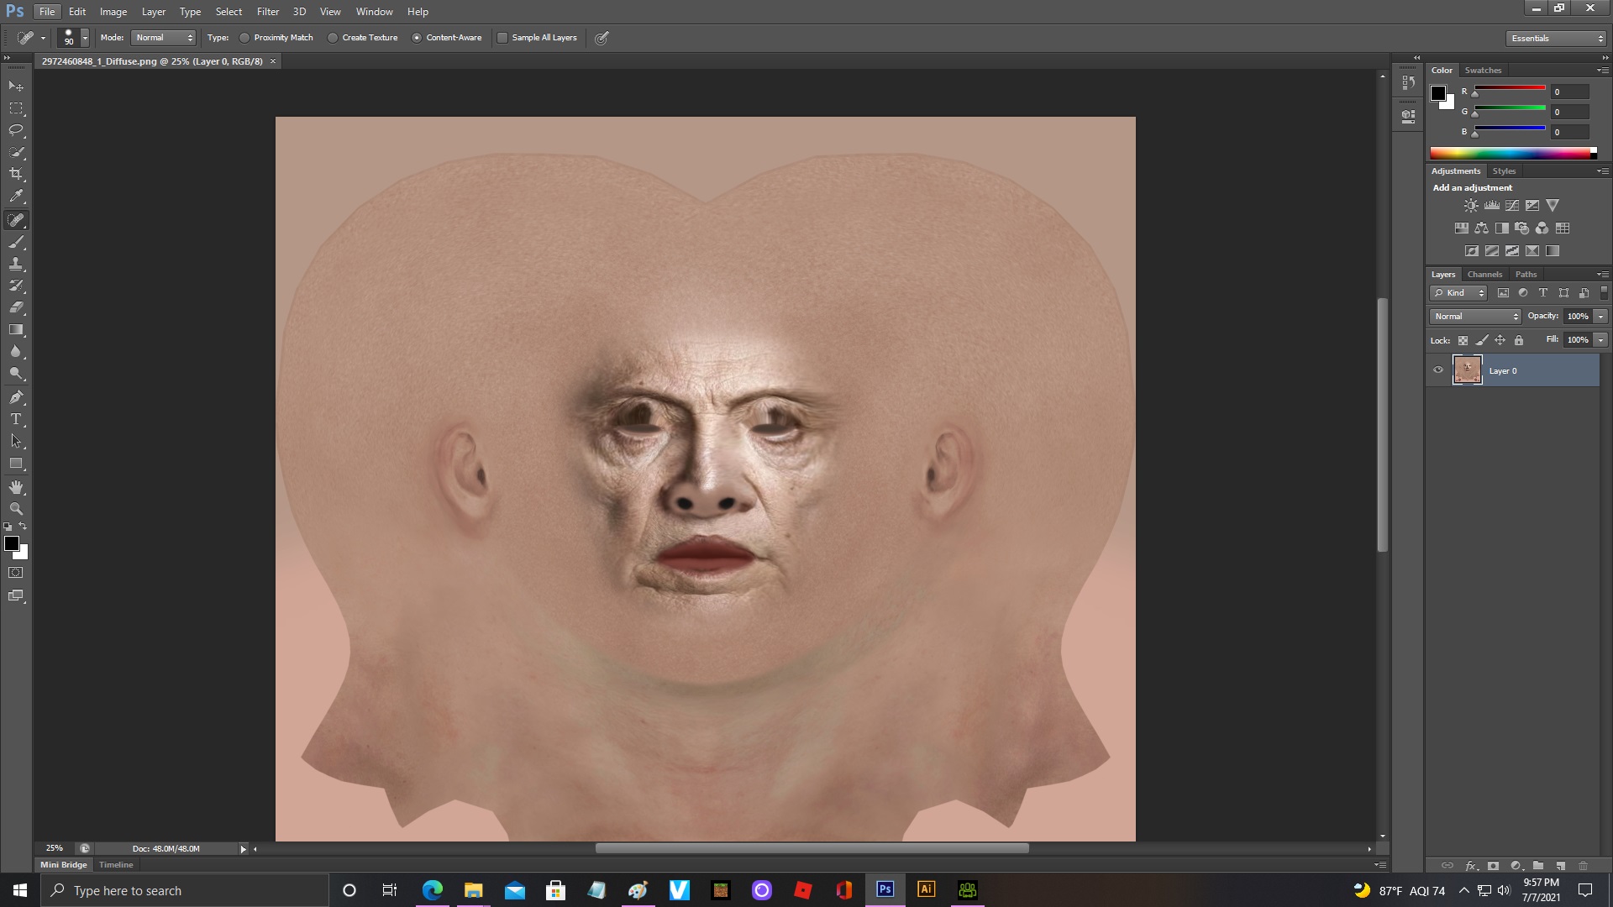Select the Rectangular Marquee tool
The image size is (1613, 907).
tap(16, 108)
